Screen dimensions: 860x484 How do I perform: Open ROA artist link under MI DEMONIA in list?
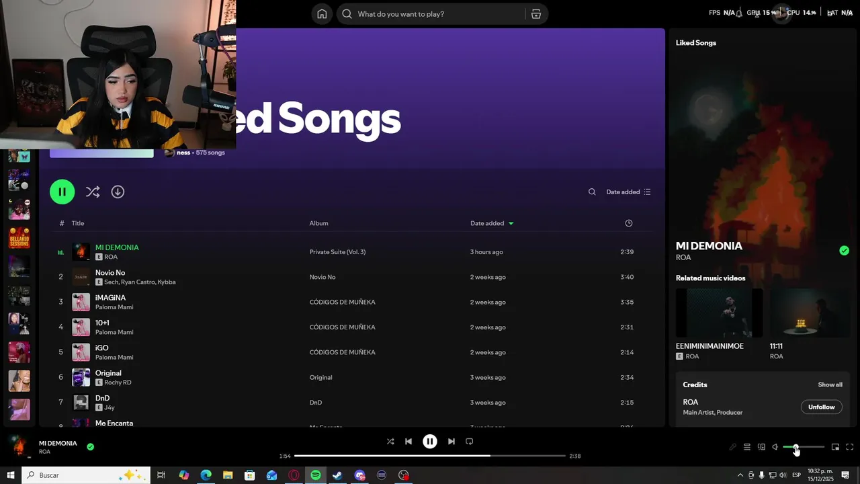tap(111, 257)
